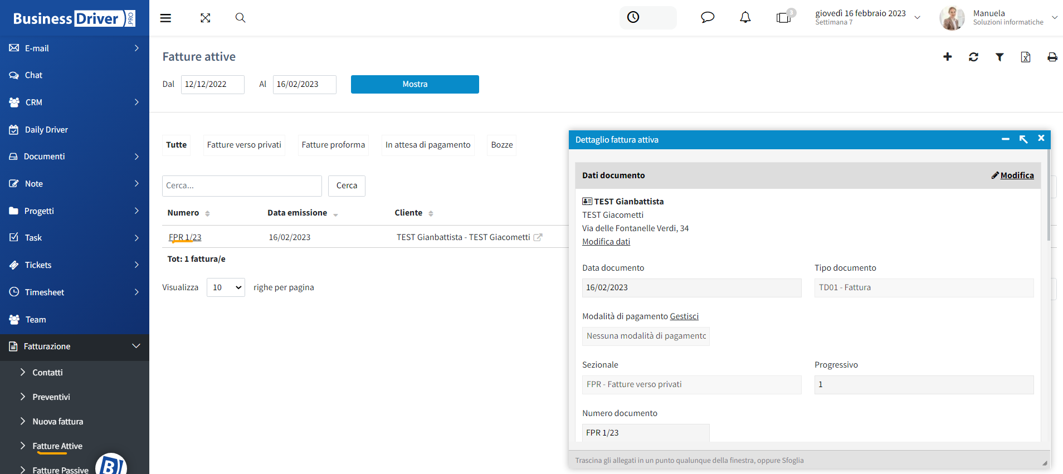The image size is (1063, 474).
Task: Click the Mostra button
Action: click(x=415, y=84)
